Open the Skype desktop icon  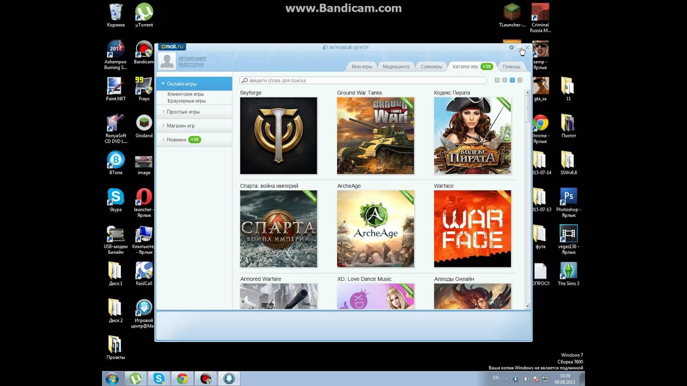click(115, 200)
